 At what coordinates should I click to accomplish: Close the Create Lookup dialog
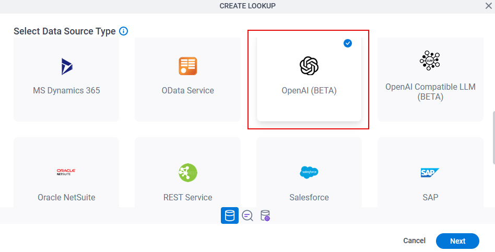click(x=488, y=6)
